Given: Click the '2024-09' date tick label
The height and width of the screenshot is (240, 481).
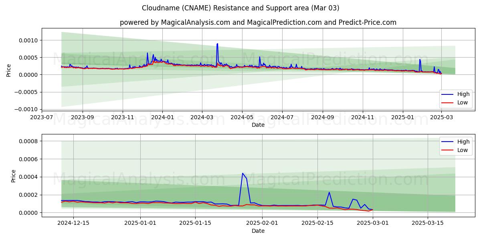Looking at the screenshot, I should click(322, 117).
